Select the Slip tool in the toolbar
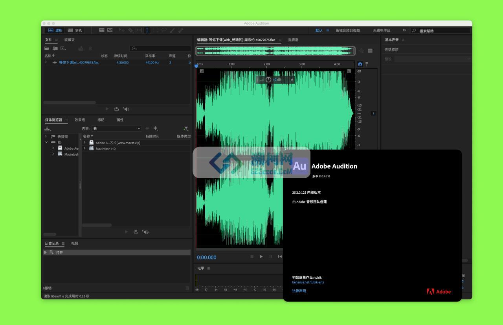Image resolution: width=503 pixels, height=325 pixels. point(139,30)
